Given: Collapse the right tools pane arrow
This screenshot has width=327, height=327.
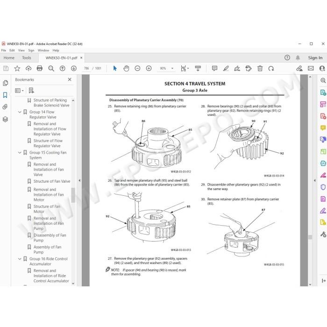Looking at the screenshot, I should pos(315,180).
